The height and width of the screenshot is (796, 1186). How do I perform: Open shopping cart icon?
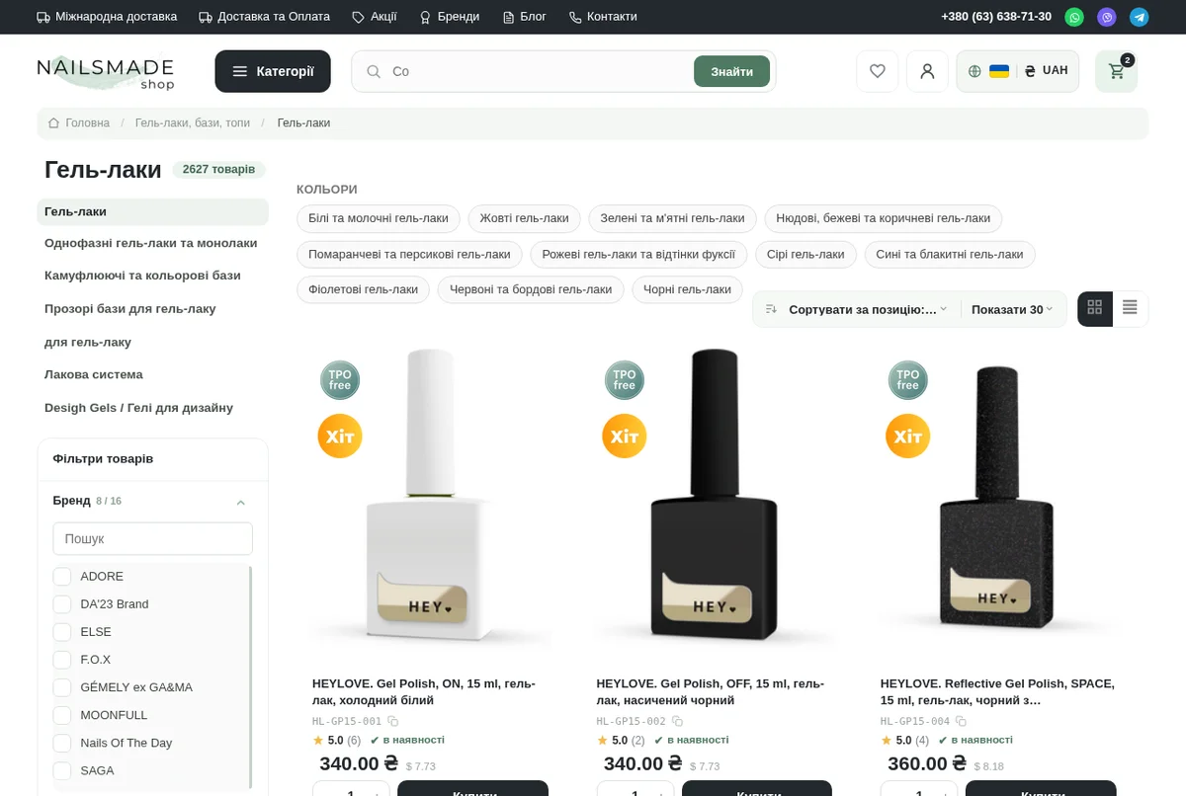(x=1117, y=71)
